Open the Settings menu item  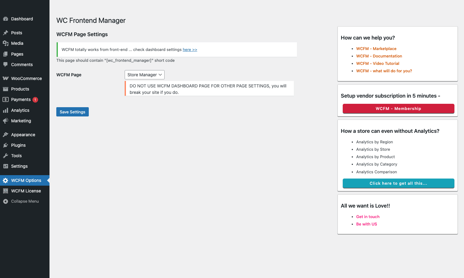coord(25,166)
